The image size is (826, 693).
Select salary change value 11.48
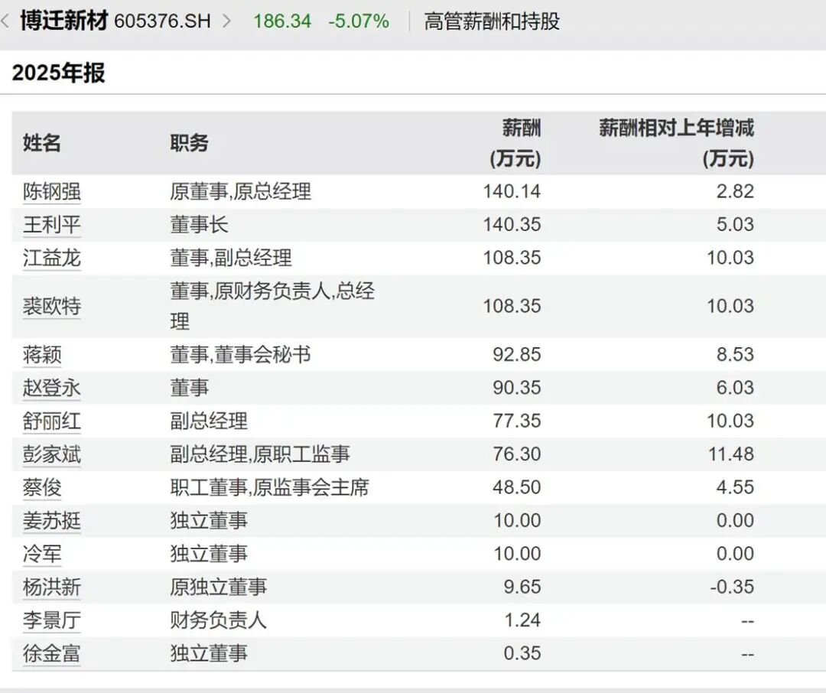click(730, 454)
